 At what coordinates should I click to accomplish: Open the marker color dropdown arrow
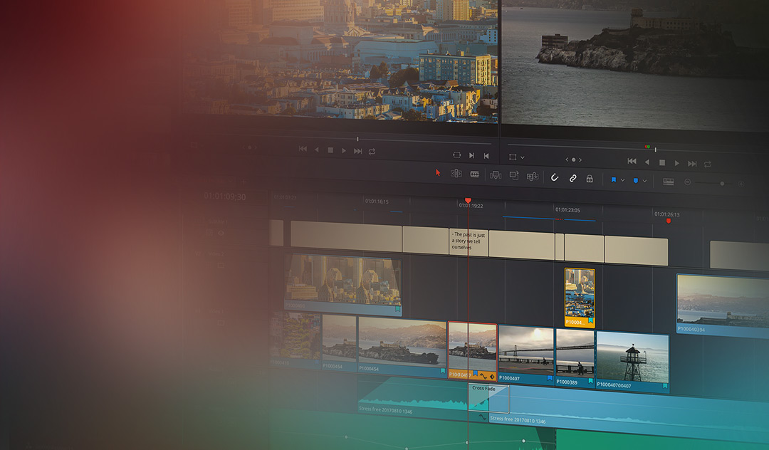click(x=644, y=181)
